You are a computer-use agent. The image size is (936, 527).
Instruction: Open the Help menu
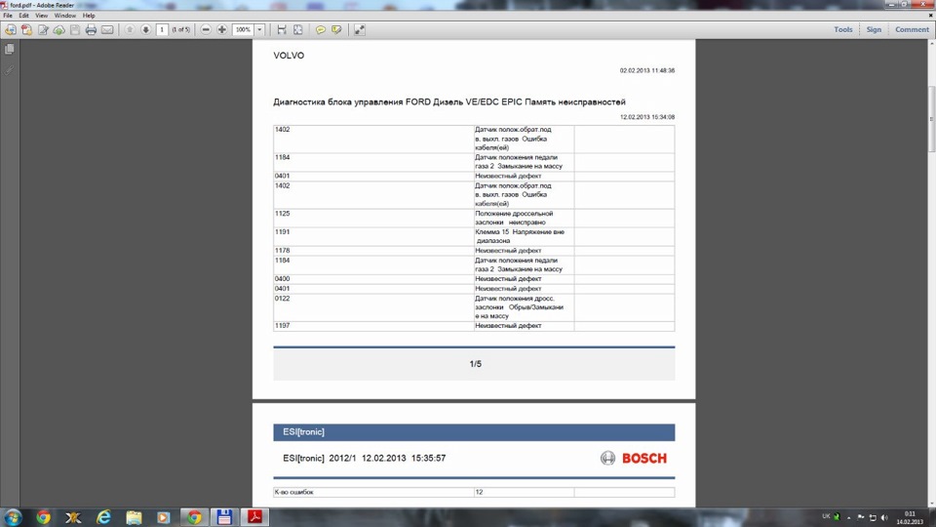coord(89,16)
